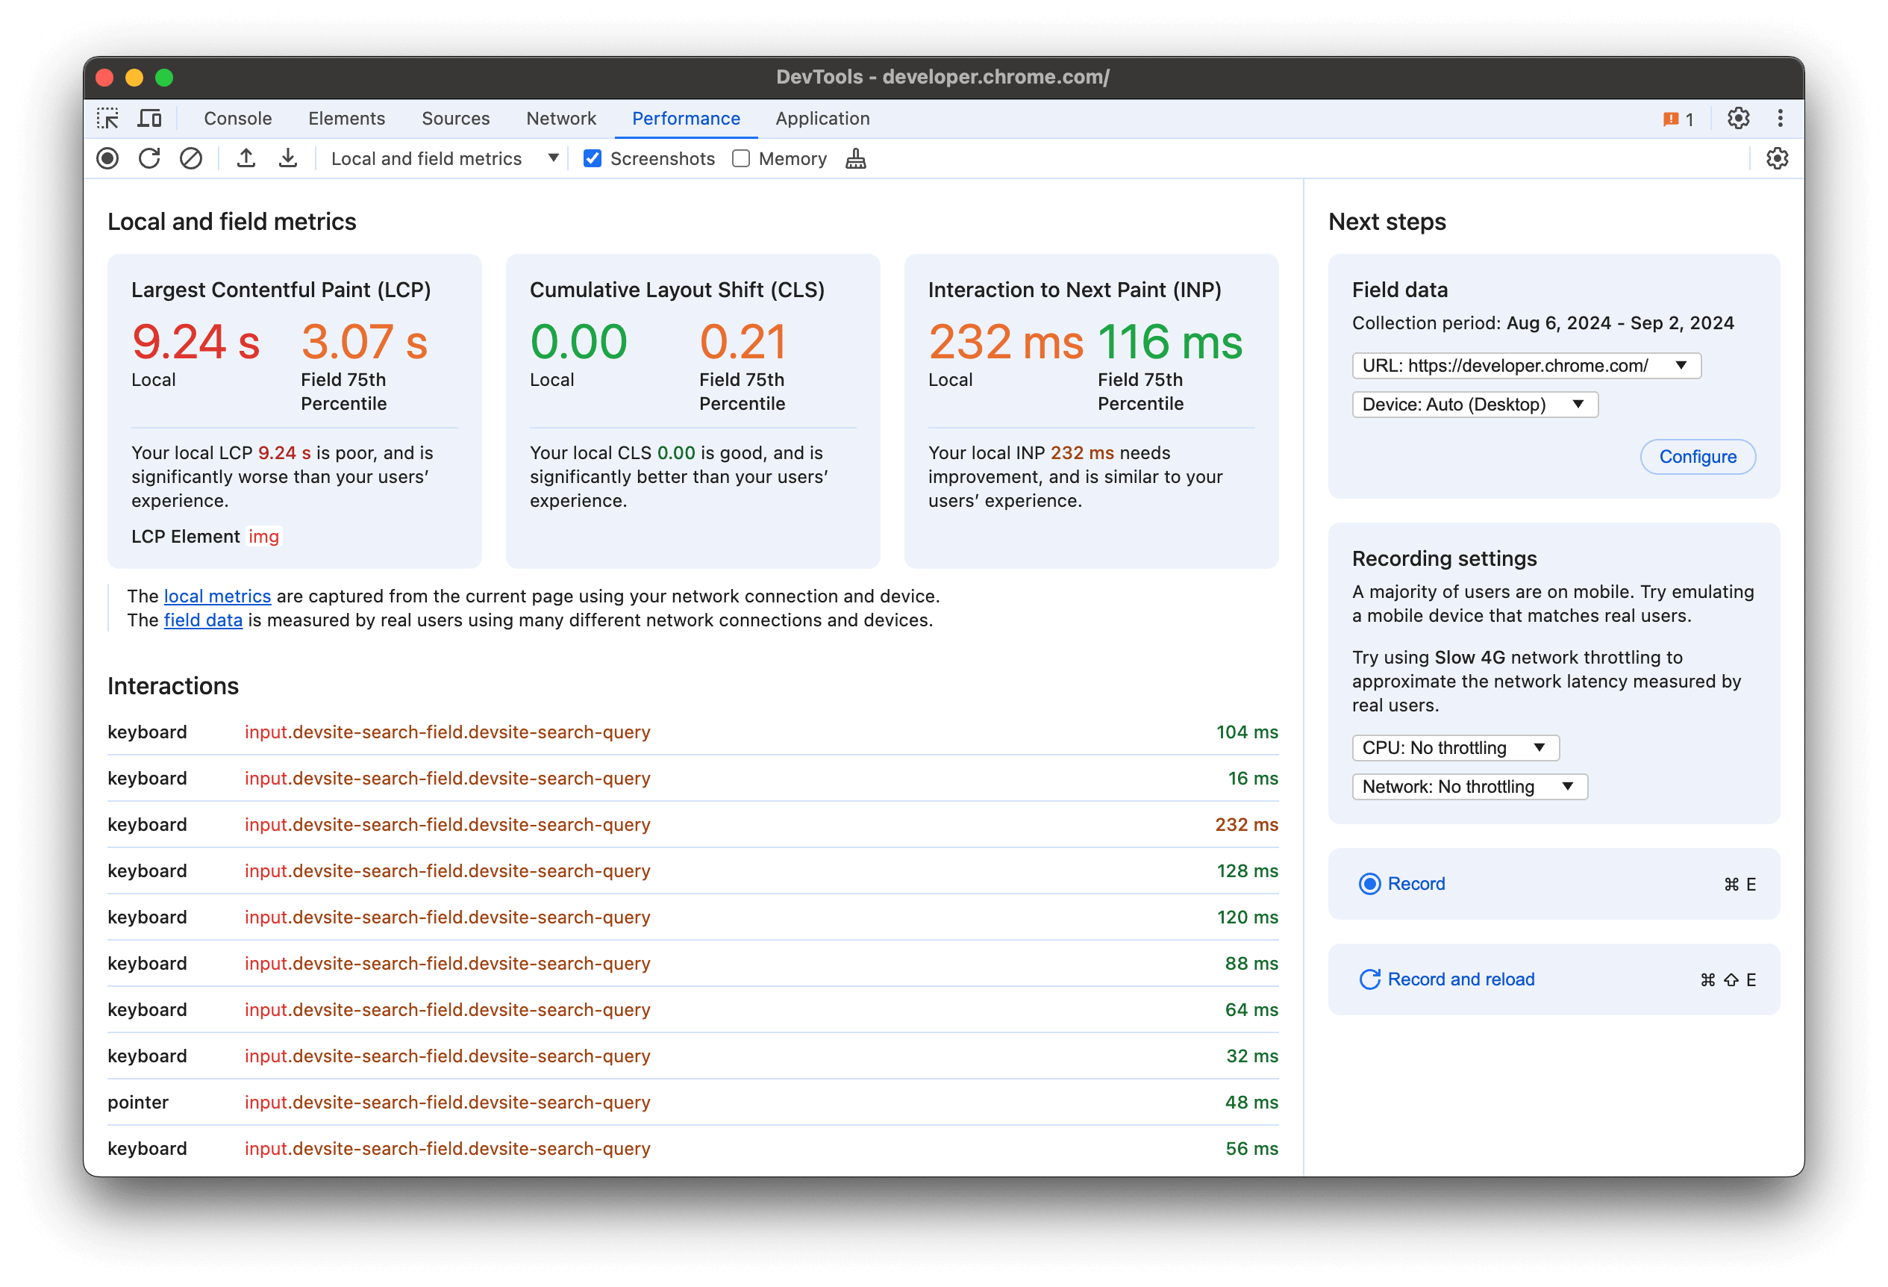1888x1287 pixels.
Task: Click the Performance panel settings gear icon
Action: [1779, 158]
